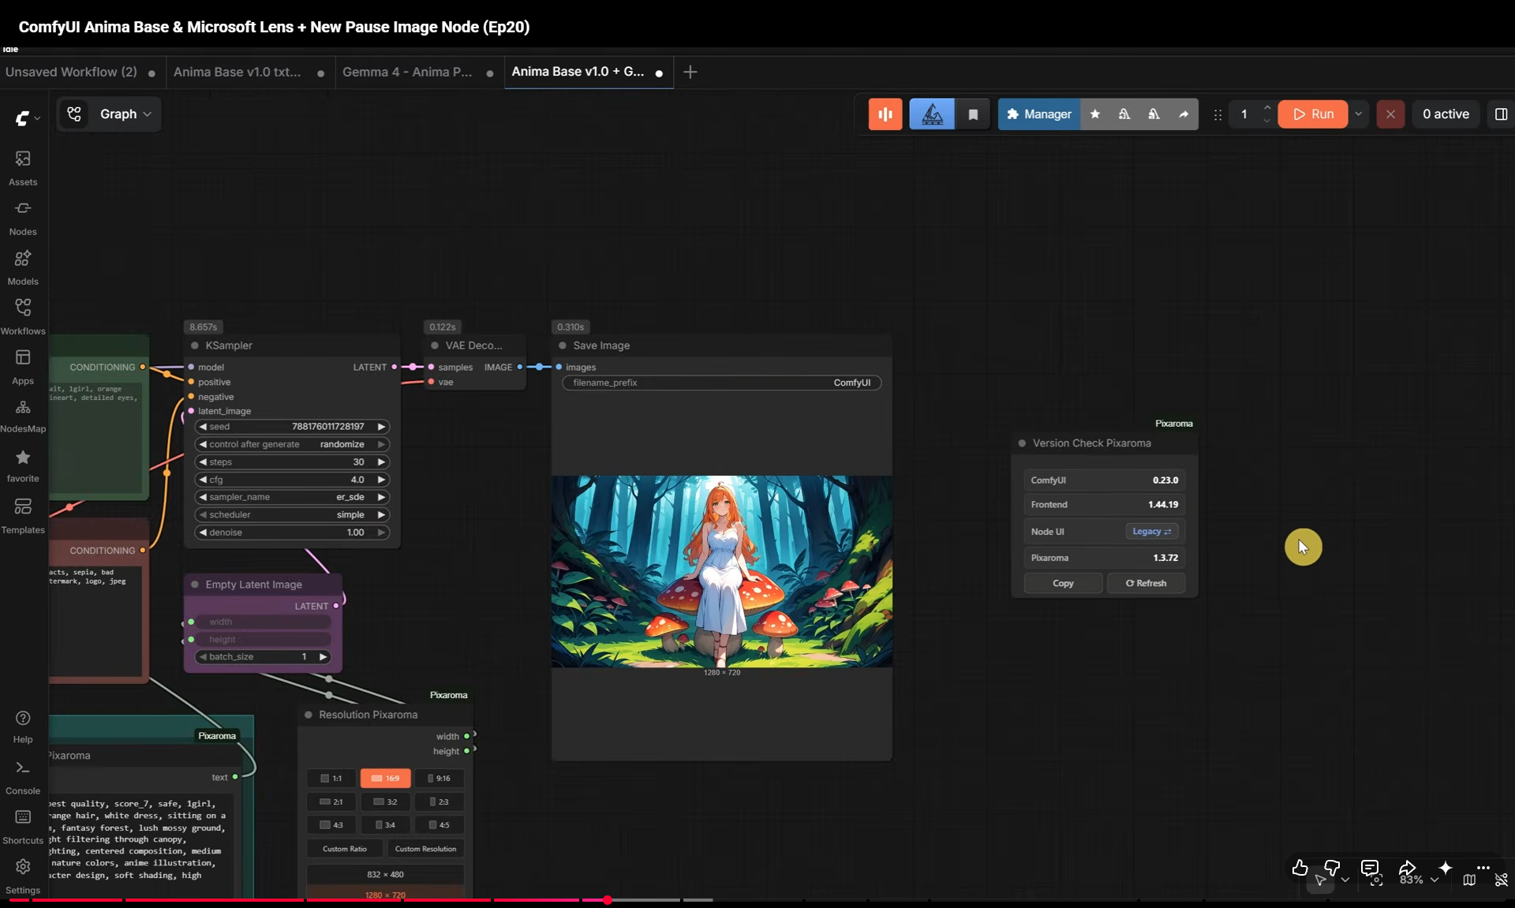Click the generated forest girl image preview
Image resolution: width=1515 pixels, height=908 pixels.
(722, 571)
